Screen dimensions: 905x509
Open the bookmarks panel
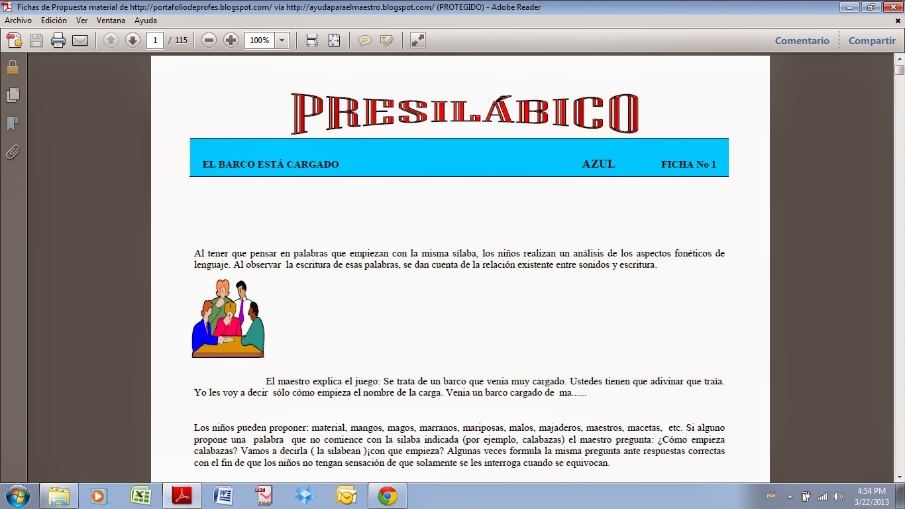point(13,124)
